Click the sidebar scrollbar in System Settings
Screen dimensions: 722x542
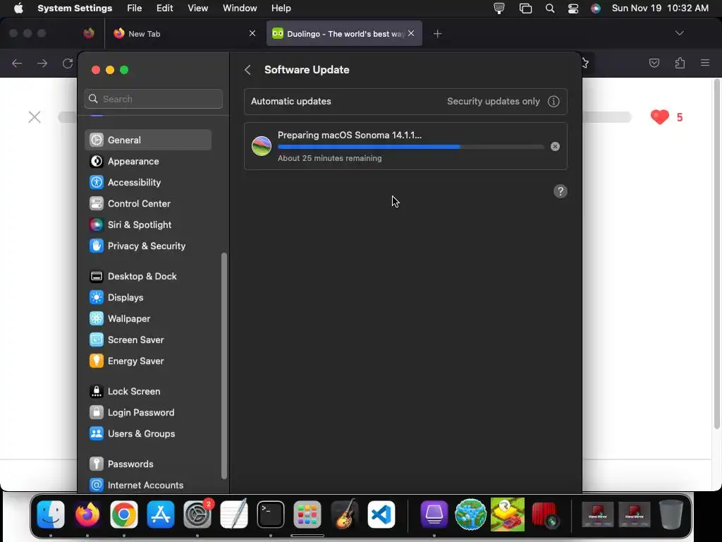coord(224,366)
